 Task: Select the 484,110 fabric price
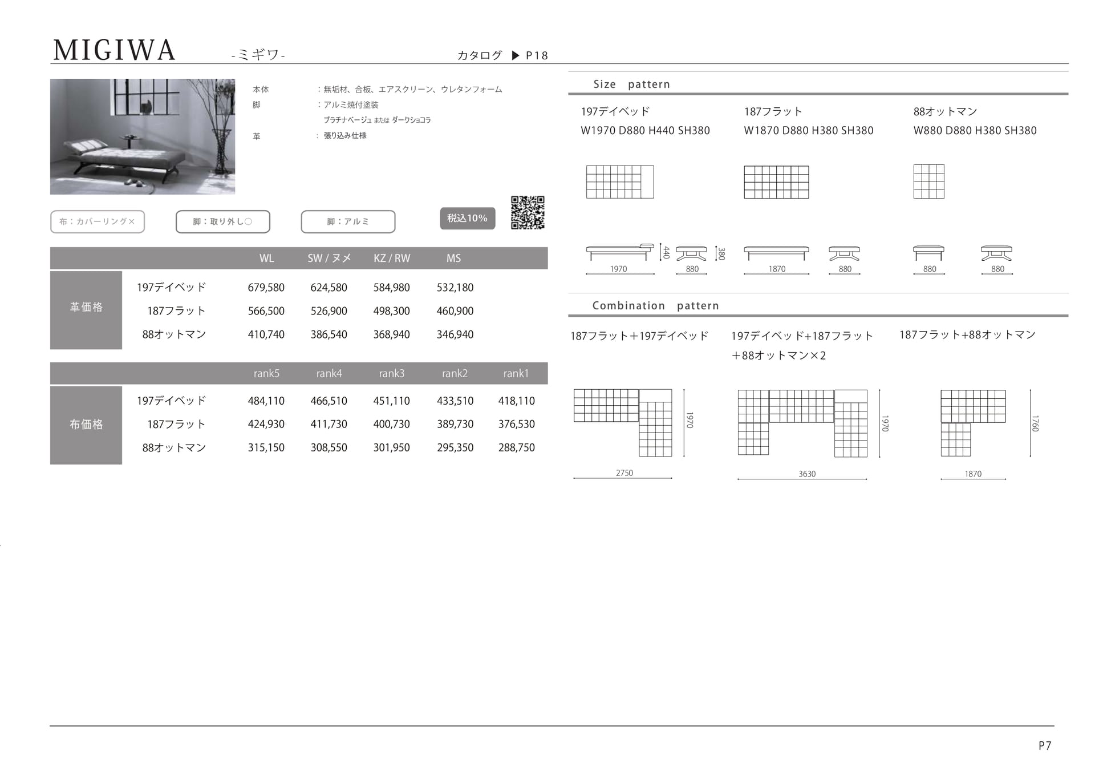(x=266, y=401)
